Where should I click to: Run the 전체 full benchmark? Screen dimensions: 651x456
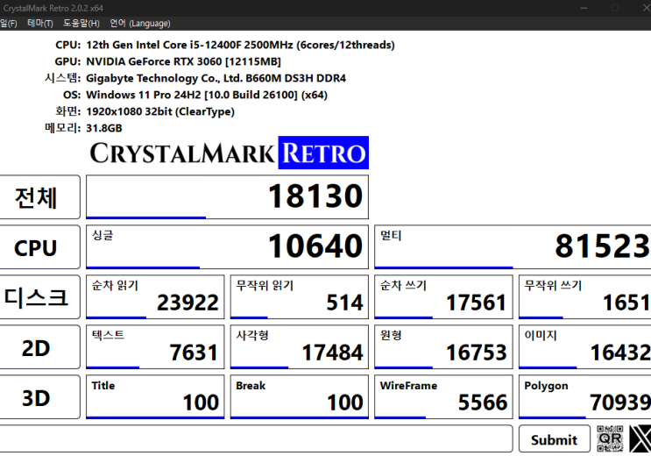[x=39, y=197]
